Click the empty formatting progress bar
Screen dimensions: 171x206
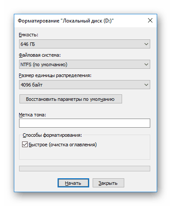[84, 168]
